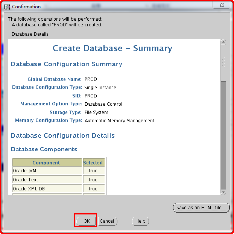Click the database icon in title bar

point(7,7)
